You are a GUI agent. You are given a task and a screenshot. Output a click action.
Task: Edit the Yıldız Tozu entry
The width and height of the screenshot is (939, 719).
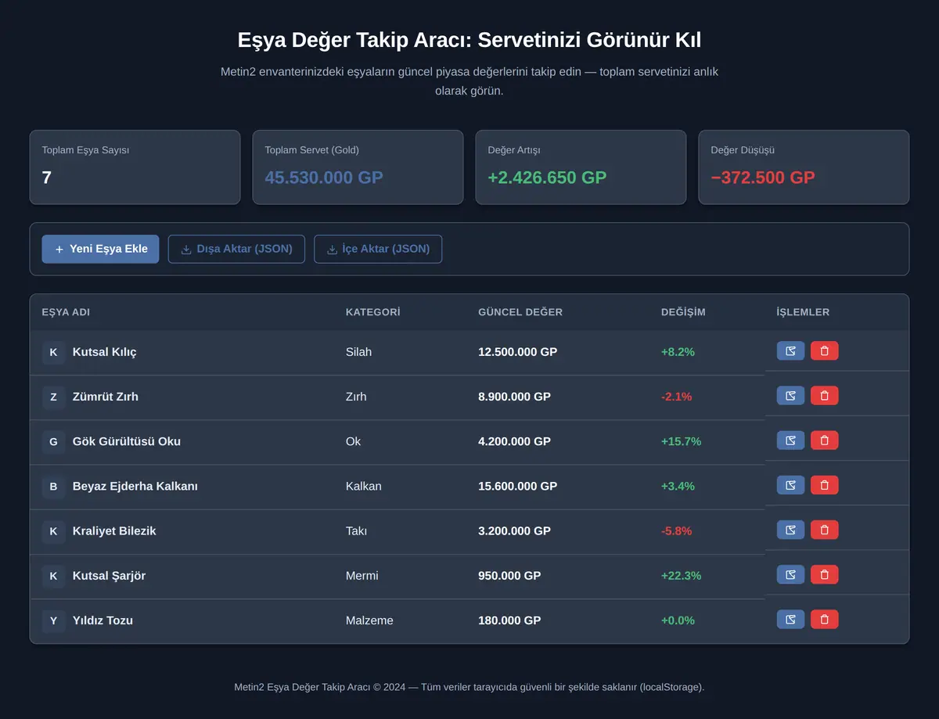[x=790, y=619]
